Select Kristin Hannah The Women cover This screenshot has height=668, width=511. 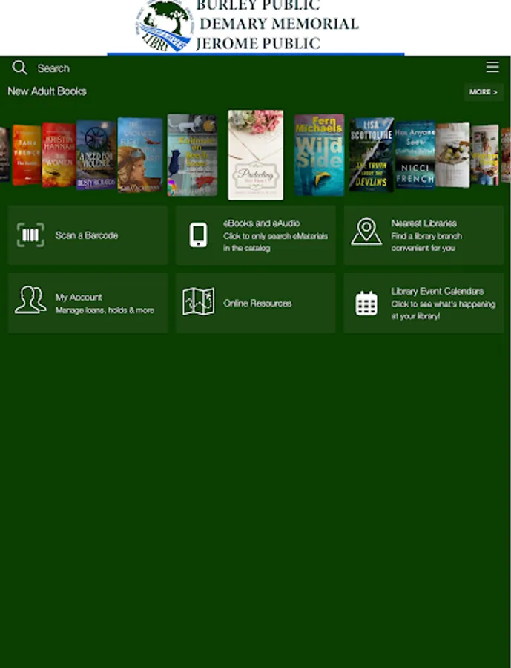coord(59,155)
